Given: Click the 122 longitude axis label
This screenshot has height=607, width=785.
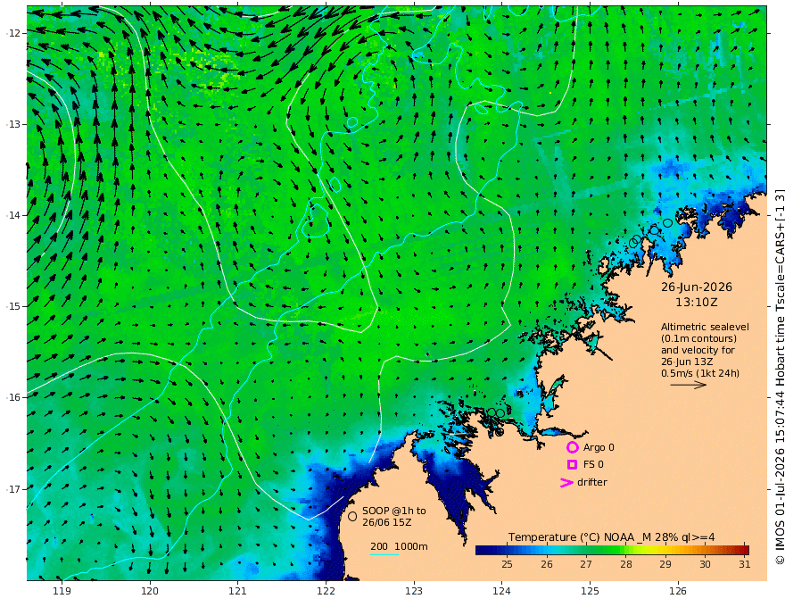Looking at the screenshot, I should pos(326,591).
